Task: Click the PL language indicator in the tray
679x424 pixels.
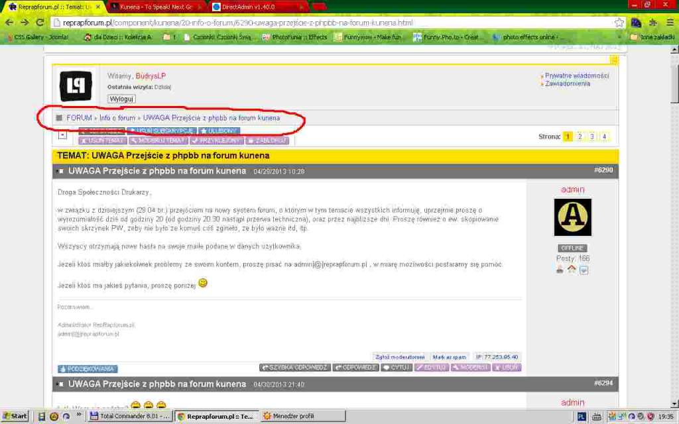Action: (582, 417)
